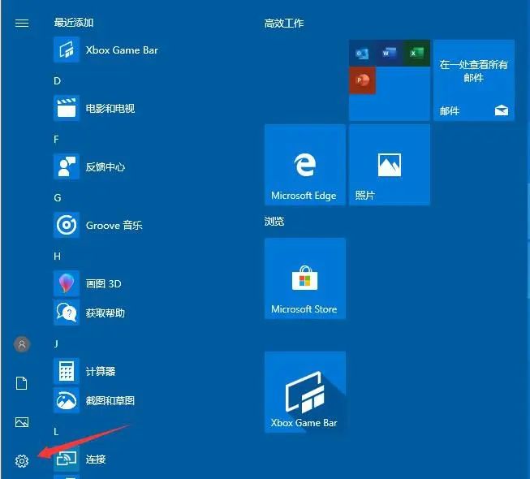Select the 反馈中心 label
The width and height of the screenshot is (530, 479).
[x=106, y=166]
